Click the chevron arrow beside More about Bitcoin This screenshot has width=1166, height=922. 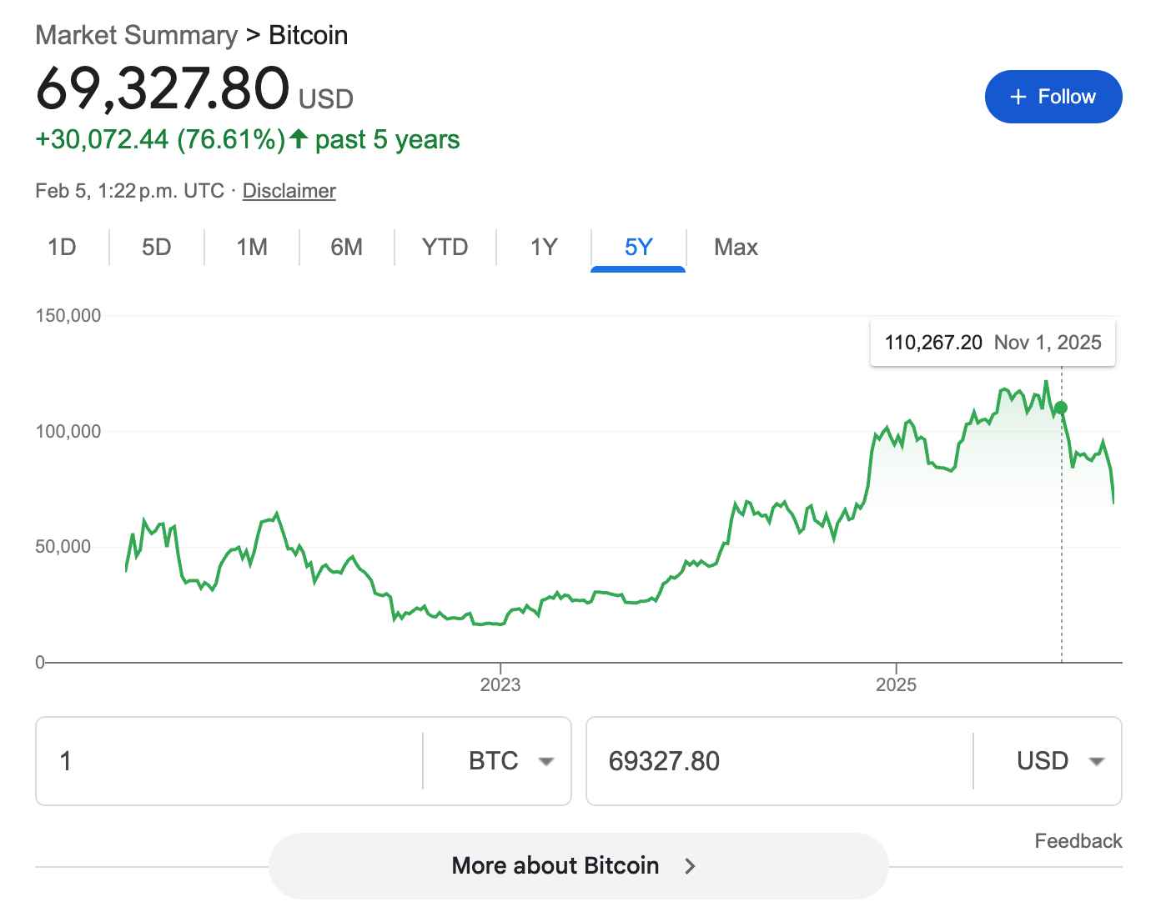point(690,866)
